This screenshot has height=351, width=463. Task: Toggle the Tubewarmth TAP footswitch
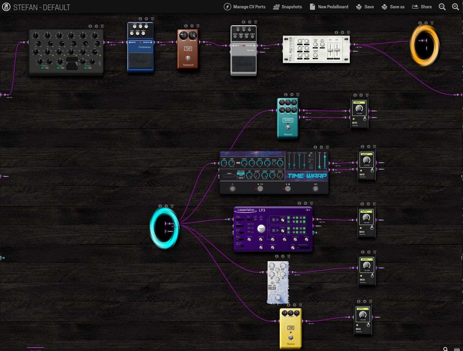(188, 58)
